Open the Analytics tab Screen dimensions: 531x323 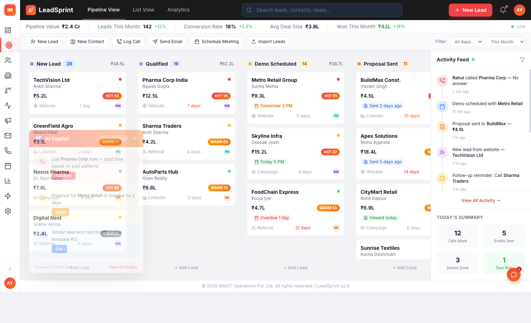point(178,10)
